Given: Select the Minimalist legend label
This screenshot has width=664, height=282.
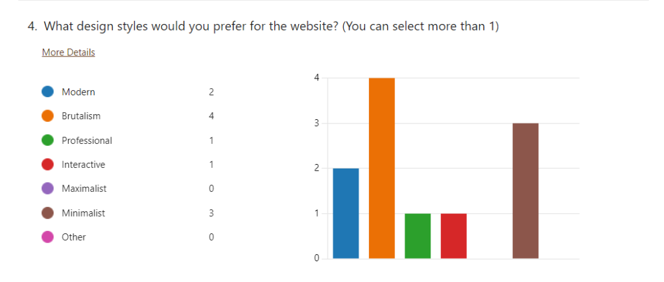Looking at the screenshot, I should point(83,213).
